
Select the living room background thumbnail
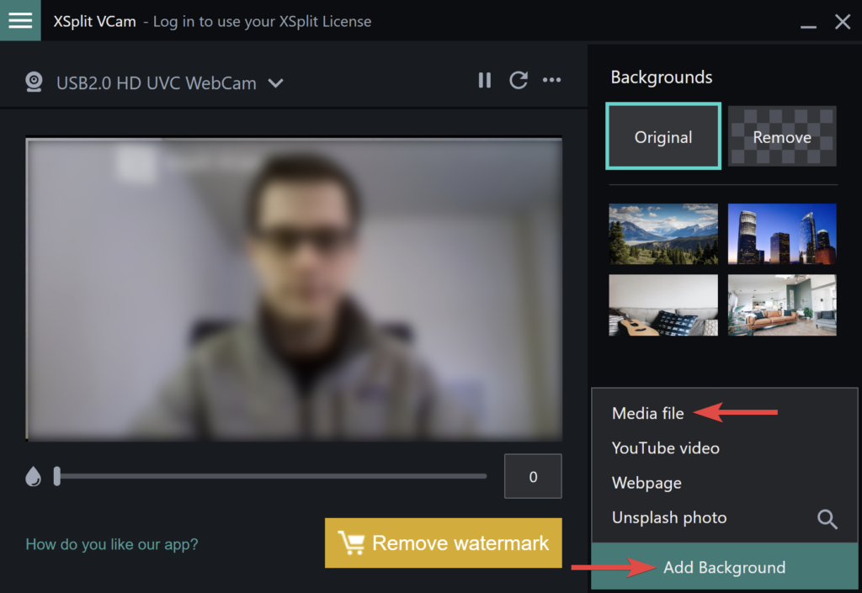coord(782,305)
